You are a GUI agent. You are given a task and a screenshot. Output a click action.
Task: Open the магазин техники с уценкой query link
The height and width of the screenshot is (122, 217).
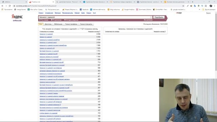point(49,57)
